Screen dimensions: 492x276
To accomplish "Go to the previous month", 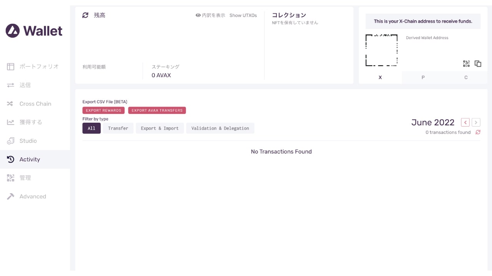I will pyautogui.click(x=465, y=122).
